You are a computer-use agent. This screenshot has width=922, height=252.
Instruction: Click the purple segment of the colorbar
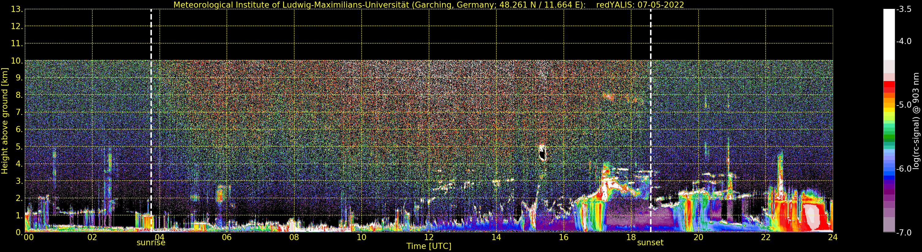tap(889, 189)
